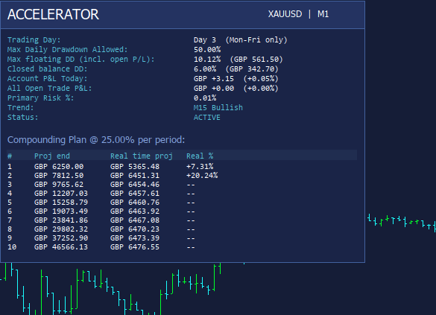Click the M15 Bullish trend text
Viewport: 436px width, 315px height.
[218, 108]
